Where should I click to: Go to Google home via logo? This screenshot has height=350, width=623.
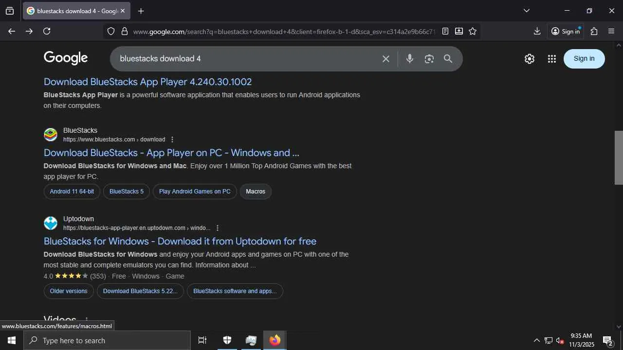[x=66, y=58]
